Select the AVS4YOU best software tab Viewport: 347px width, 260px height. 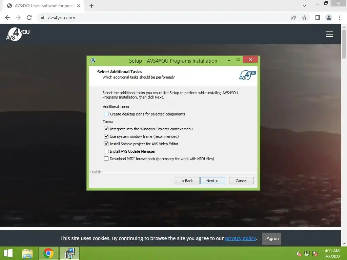(44, 6)
